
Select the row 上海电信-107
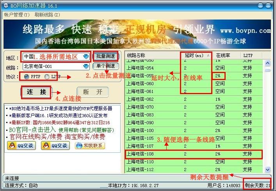click(x=194, y=146)
